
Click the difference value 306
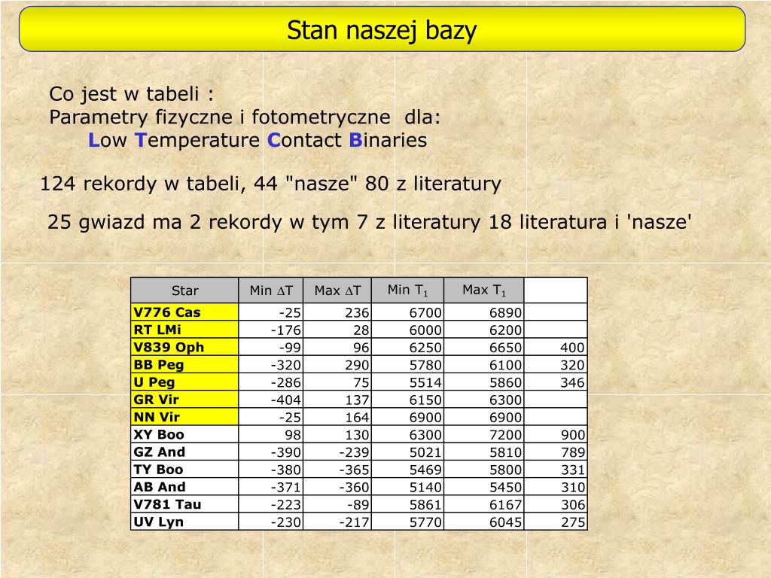(572, 504)
